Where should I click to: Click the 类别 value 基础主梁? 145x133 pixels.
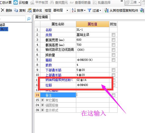[x=93, y=35]
